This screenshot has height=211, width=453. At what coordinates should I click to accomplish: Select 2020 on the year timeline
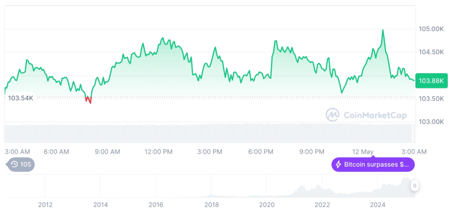[x=267, y=205]
